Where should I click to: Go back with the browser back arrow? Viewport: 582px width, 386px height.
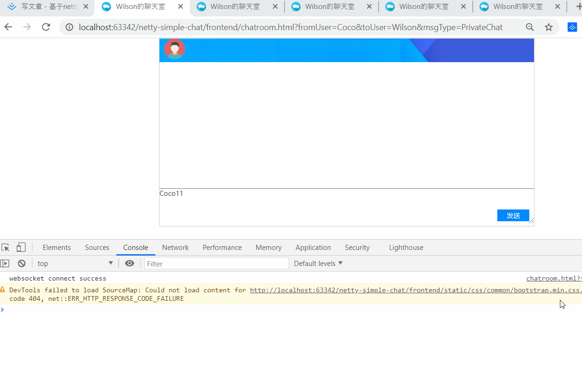tap(8, 27)
